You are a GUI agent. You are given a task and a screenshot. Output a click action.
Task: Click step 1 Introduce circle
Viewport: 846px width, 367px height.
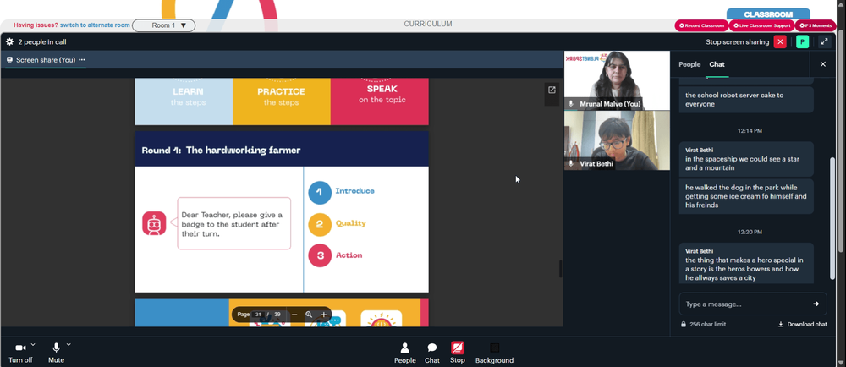click(320, 192)
